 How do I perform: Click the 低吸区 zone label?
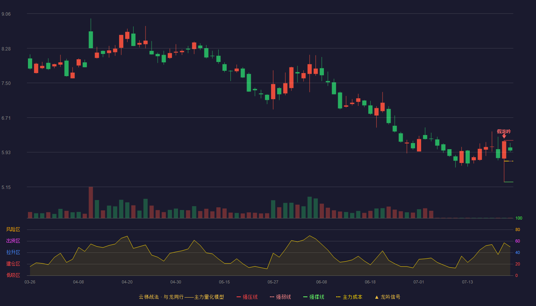(13, 275)
